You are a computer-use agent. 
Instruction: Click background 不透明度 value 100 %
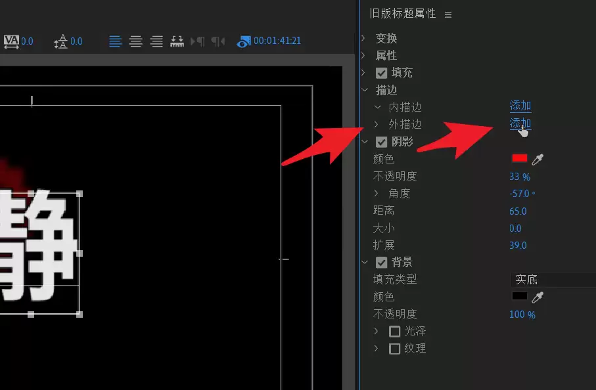click(x=522, y=314)
